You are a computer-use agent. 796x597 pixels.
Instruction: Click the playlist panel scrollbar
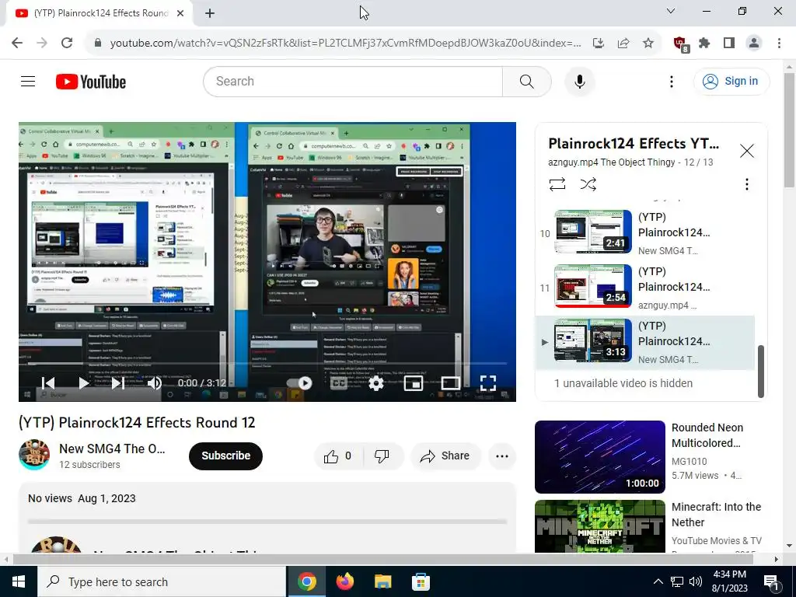point(760,371)
